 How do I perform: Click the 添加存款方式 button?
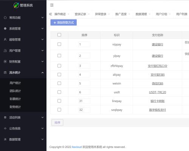click(64, 22)
